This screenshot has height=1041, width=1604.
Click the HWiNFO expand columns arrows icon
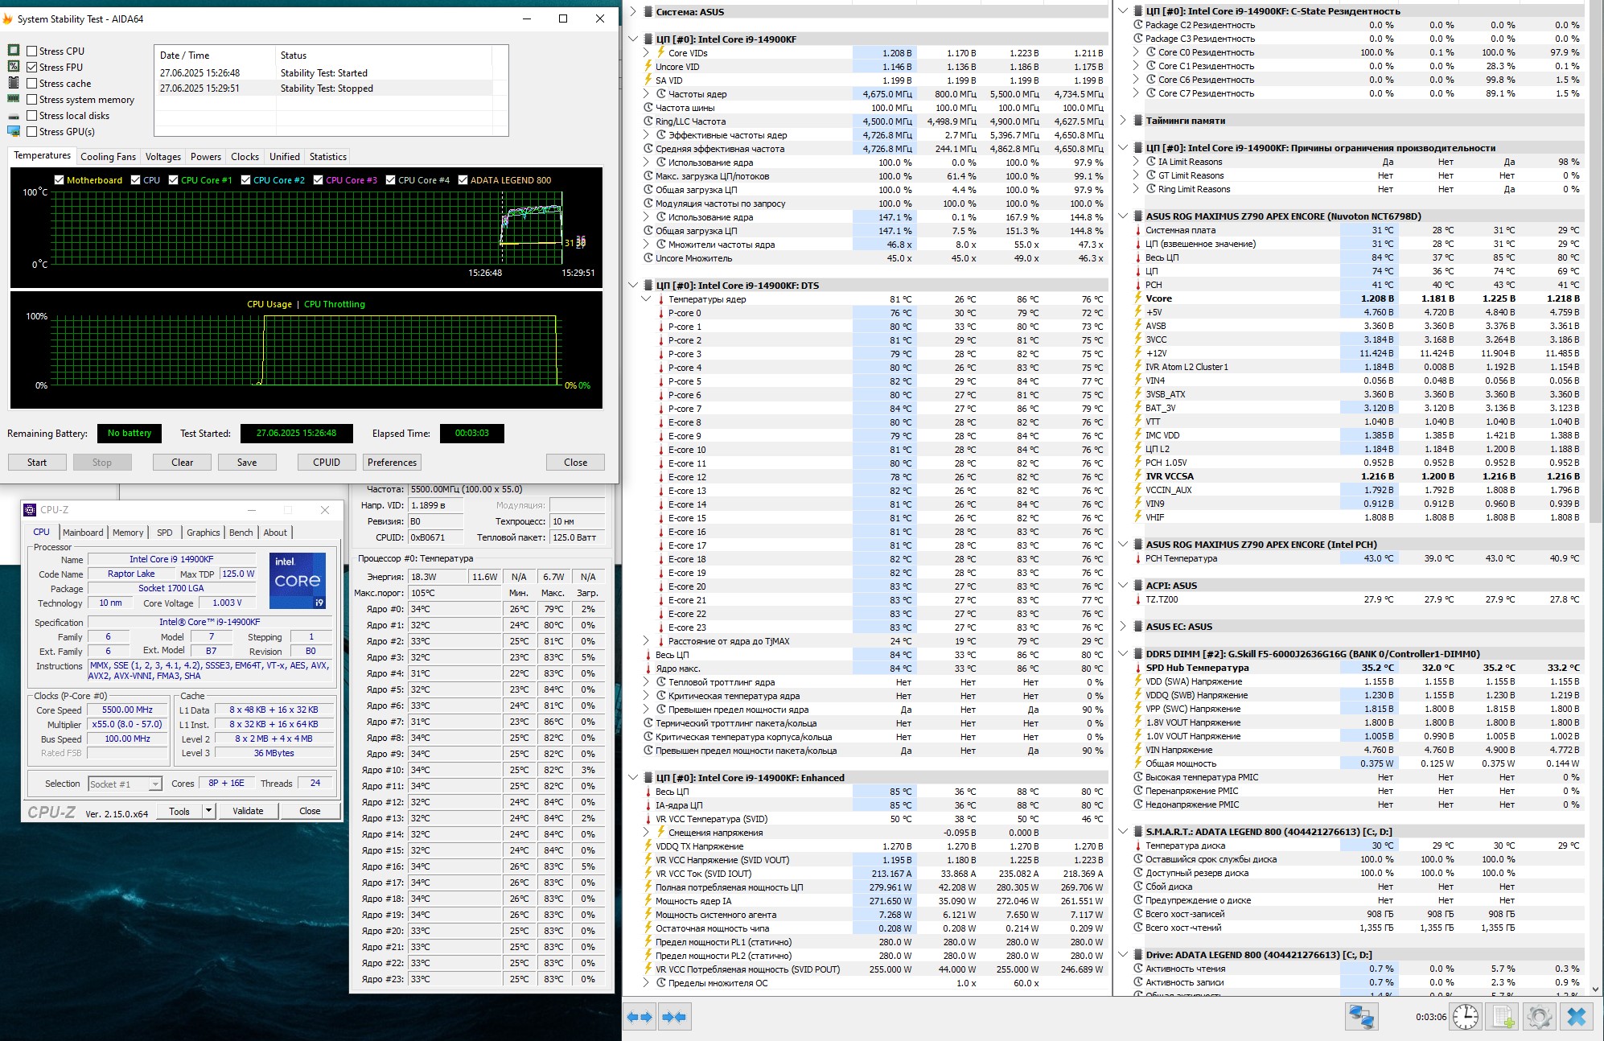(x=641, y=1017)
